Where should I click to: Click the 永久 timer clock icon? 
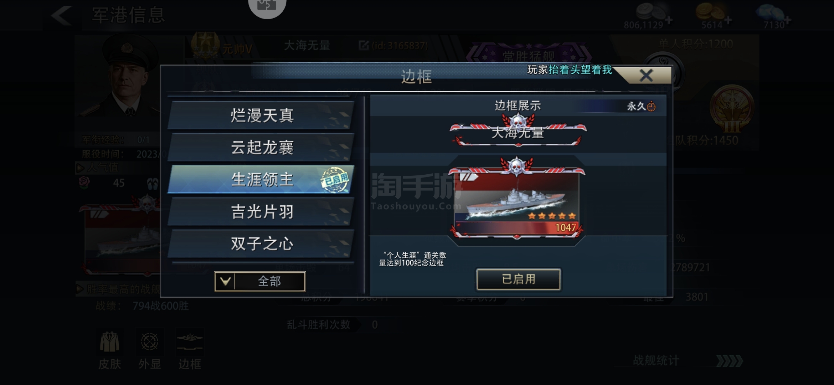click(651, 106)
